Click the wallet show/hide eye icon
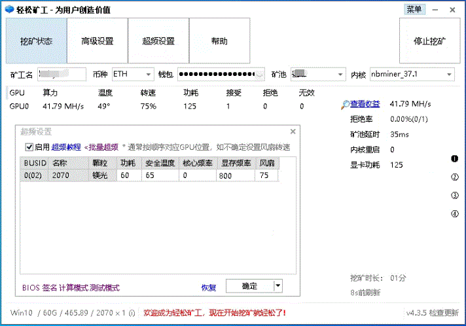The image size is (466, 326). (259, 75)
